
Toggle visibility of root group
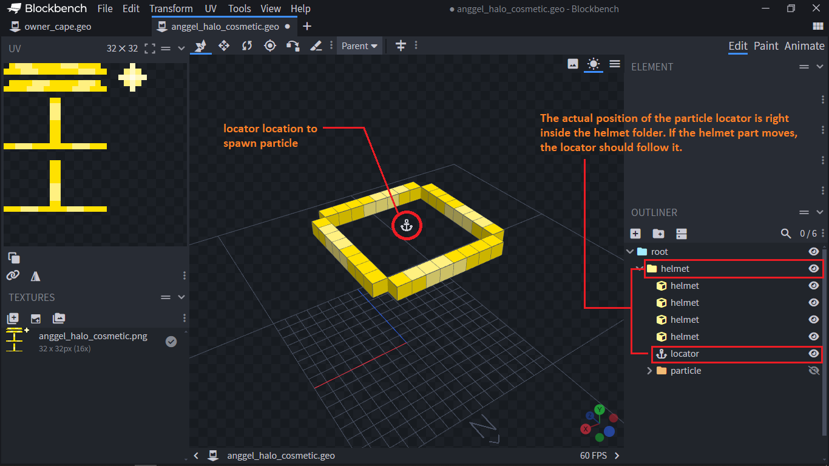814,252
